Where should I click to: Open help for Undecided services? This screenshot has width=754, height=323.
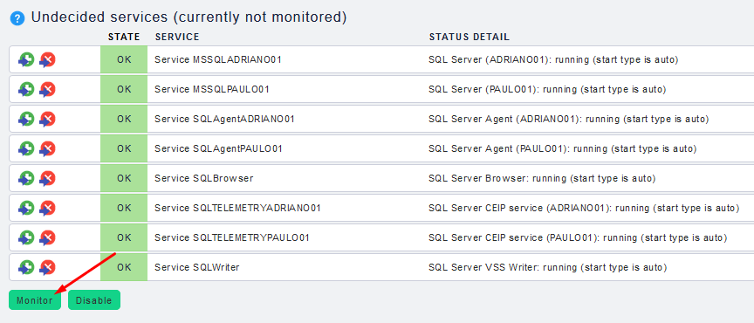click(x=17, y=19)
